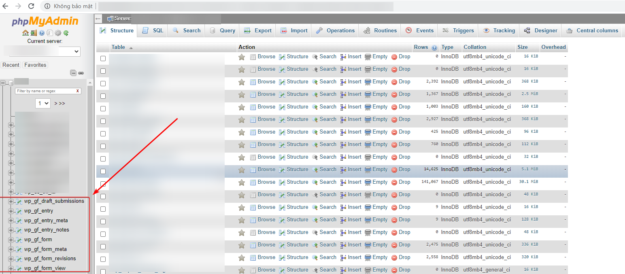The image size is (625, 274).
Task: Open phpMyAdmin documentation help icon
Action: point(42,33)
